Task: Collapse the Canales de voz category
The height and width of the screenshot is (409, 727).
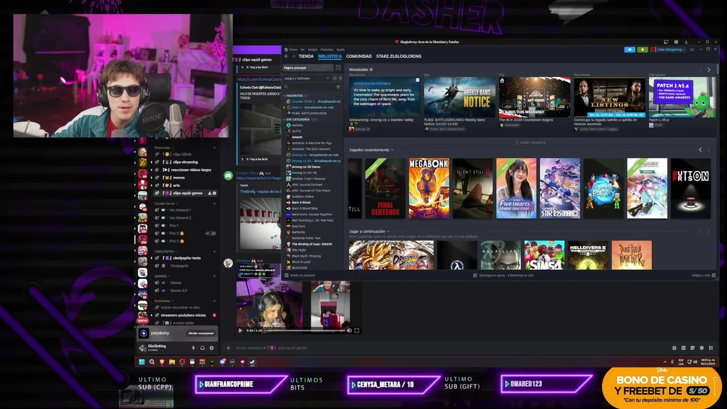Action: pyautogui.click(x=165, y=203)
